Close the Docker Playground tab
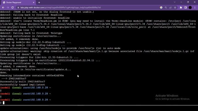 click(x=34, y=2)
